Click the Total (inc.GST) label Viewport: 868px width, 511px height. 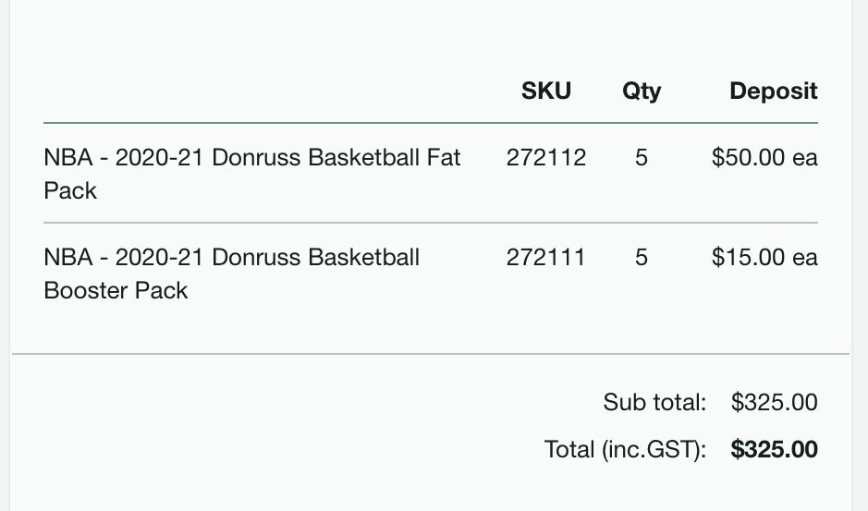click(x=626, y=449)
